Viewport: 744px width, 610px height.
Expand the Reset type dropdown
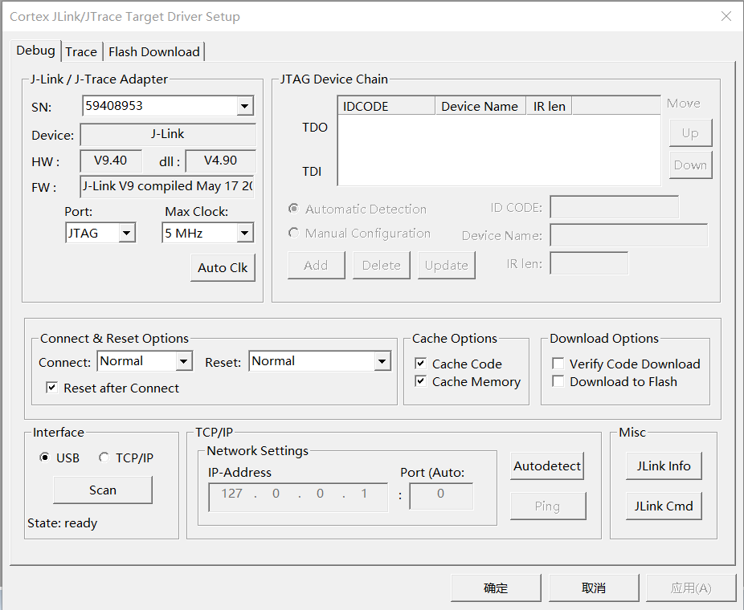(x=382, y=362)
